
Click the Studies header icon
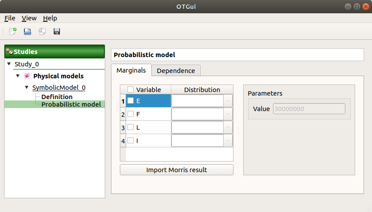pos(9,51)
